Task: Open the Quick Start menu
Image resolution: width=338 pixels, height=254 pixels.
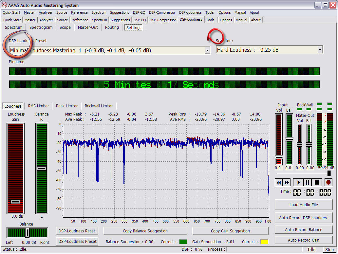Action: click(11, 12)
